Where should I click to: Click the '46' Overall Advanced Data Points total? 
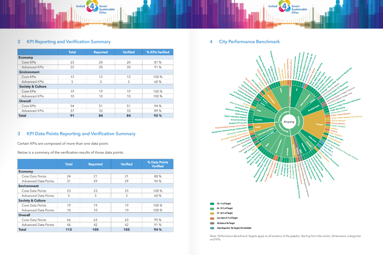[x=69, y=225]
